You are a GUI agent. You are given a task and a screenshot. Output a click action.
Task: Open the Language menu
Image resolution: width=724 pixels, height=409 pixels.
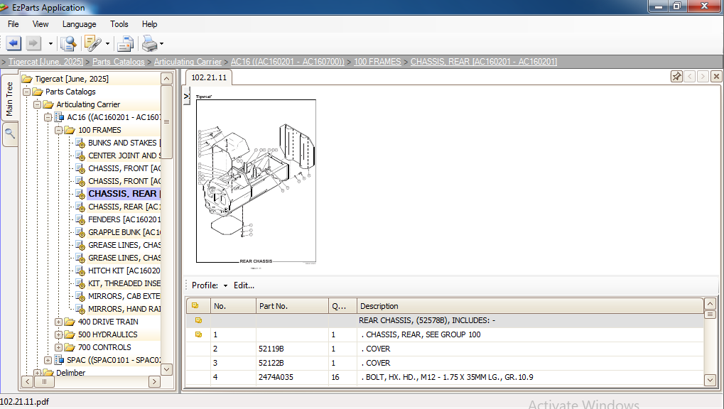pyautogui.click(x=80, y=24)
